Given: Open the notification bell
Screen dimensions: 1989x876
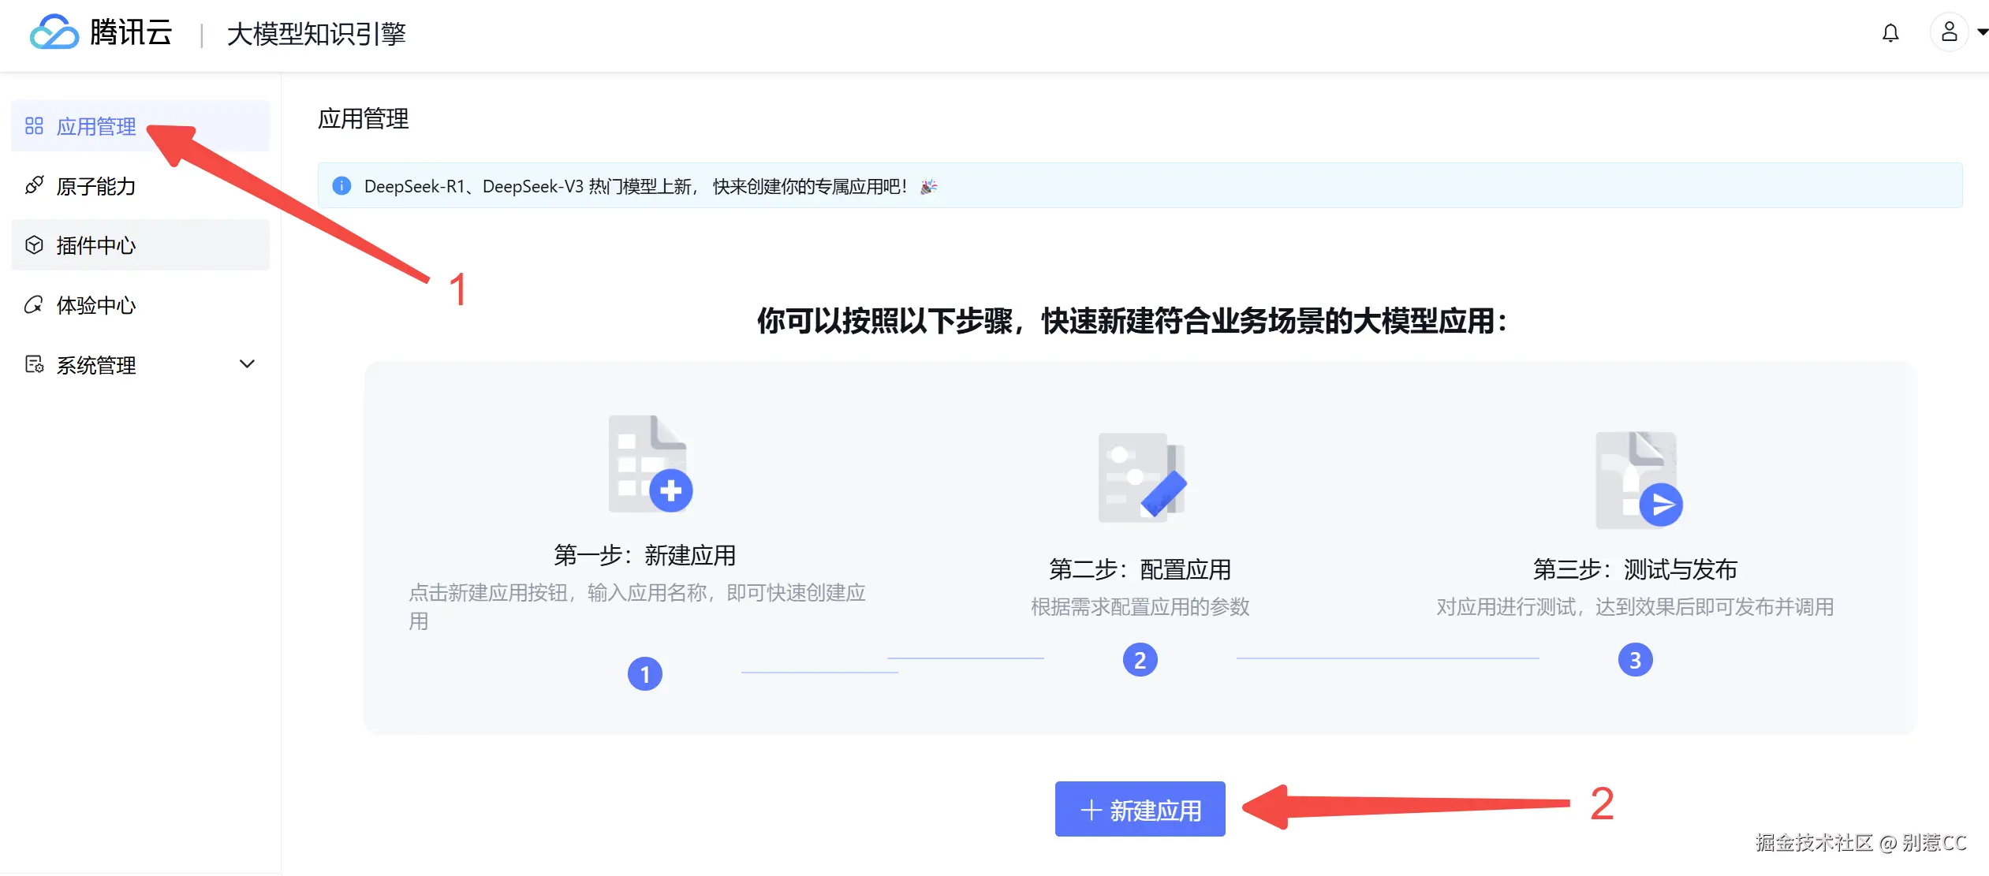Looking at the screenshot, I should coord(1890,33).
